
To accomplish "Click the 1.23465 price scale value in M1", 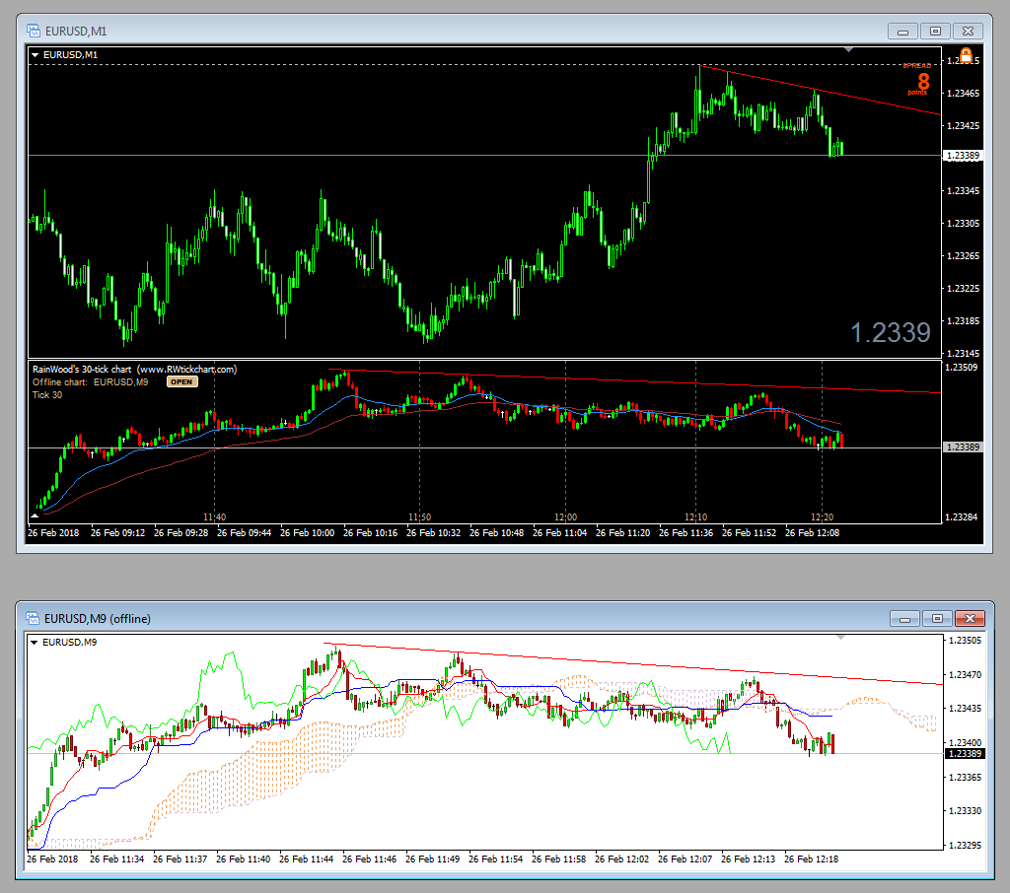I will pos(963,94).
